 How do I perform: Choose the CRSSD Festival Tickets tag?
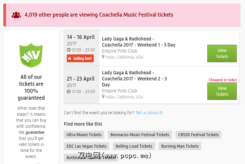coord(198,135)
